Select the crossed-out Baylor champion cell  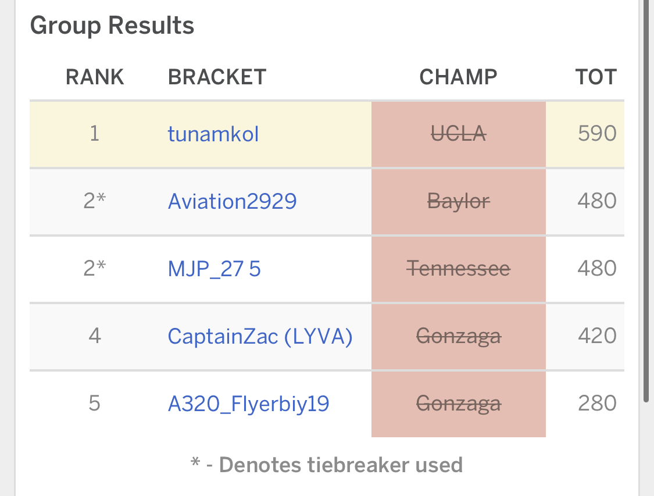pyautogui.click(x=458, y=202)
